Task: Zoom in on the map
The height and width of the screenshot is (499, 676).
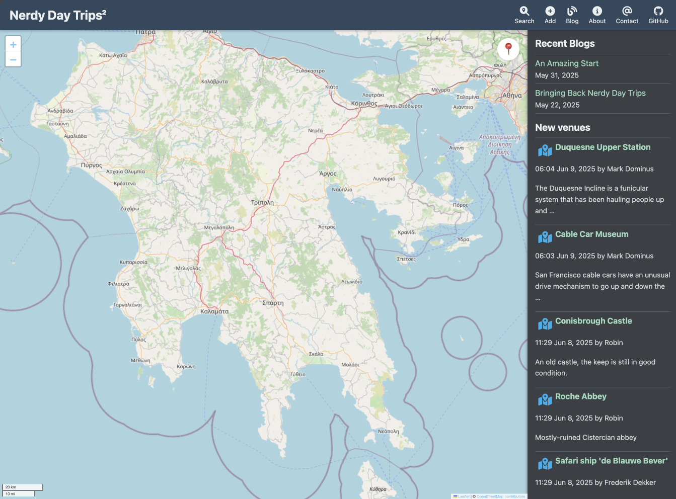Action: click(x=13, y=44)
